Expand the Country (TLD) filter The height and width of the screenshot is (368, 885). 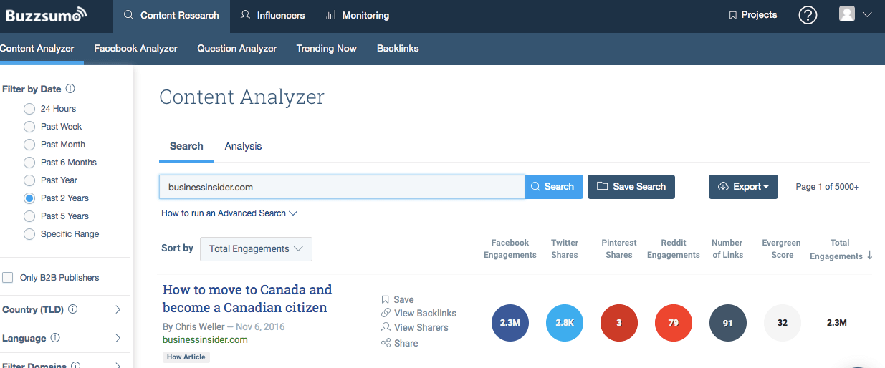click(x=118, y=310)
